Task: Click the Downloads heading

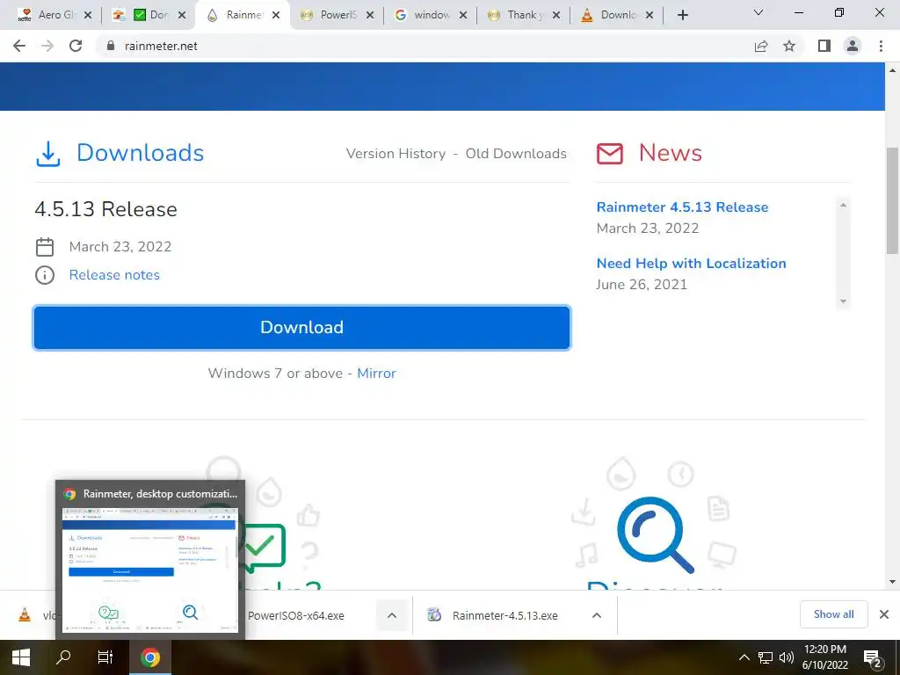Action: pyautogui.click(x=140, y=153)
